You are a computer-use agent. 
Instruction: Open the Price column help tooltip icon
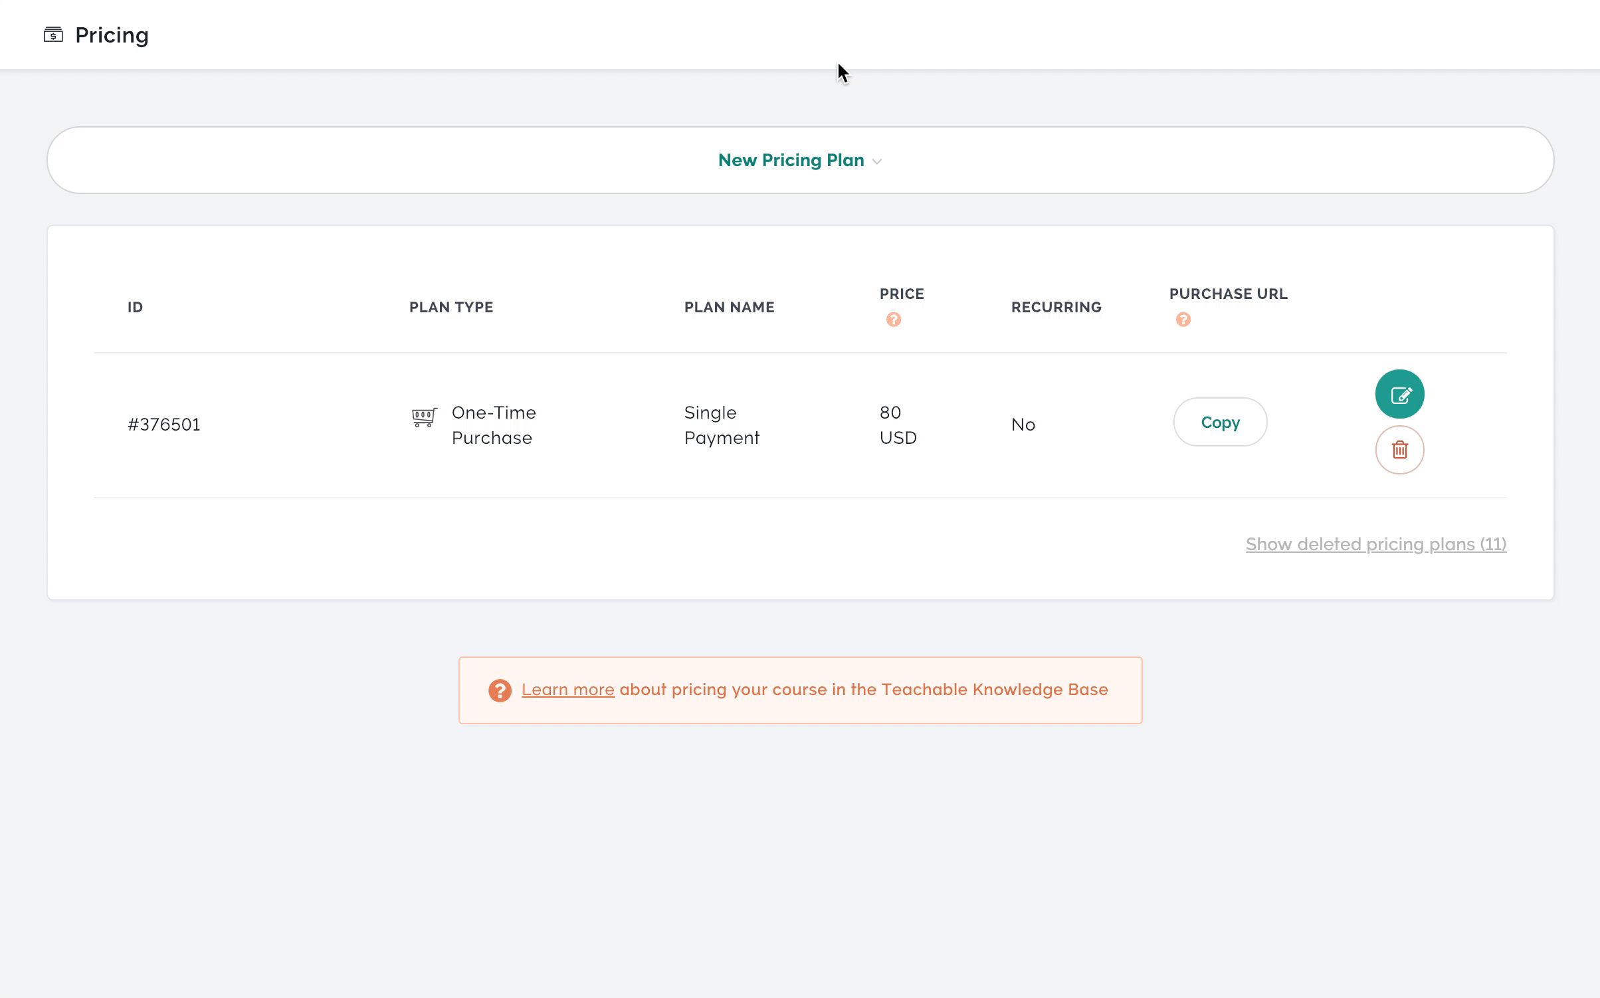[894, 320]
